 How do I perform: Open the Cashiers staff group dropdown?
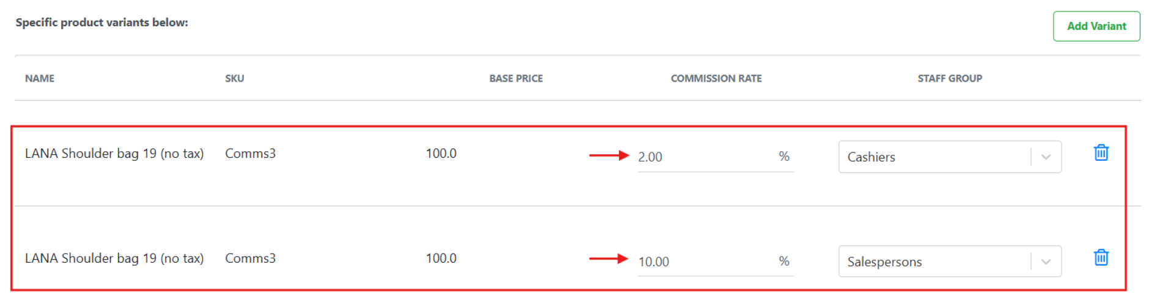950,157
